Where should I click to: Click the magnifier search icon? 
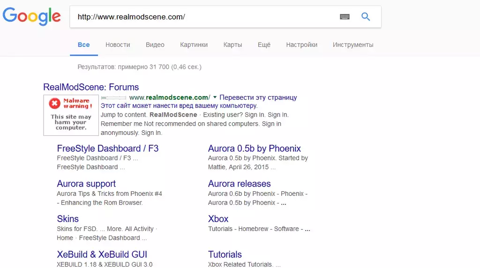[366, 16]
